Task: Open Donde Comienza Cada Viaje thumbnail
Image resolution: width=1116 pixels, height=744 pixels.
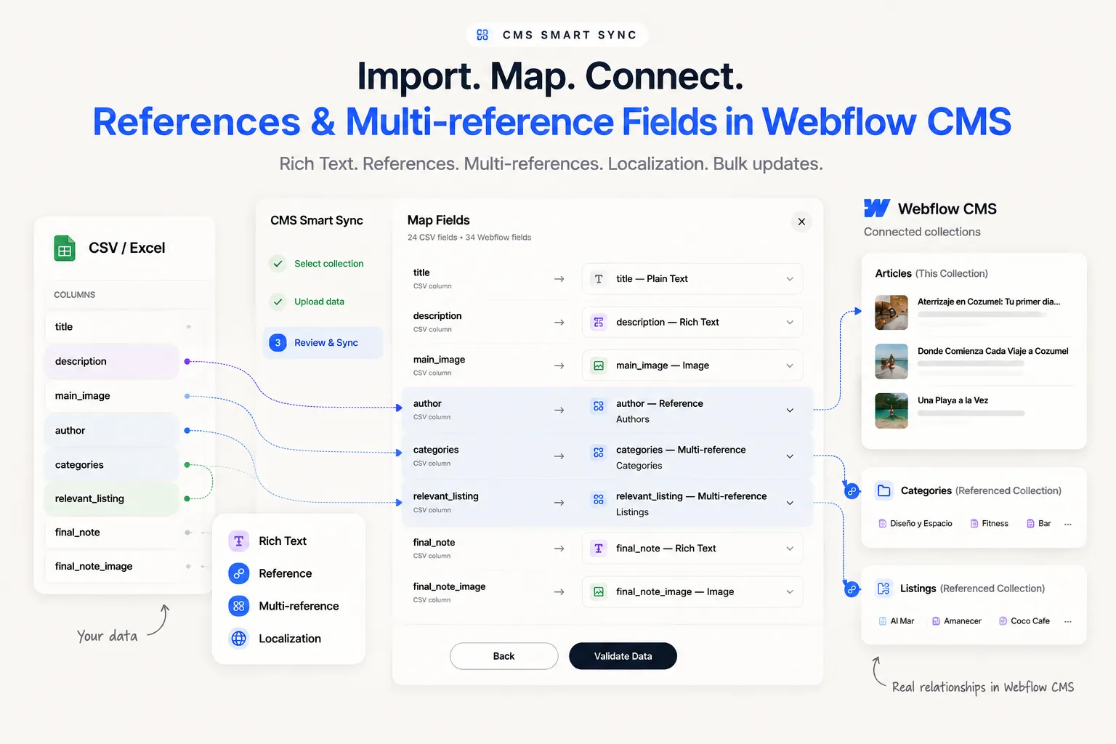Action: [x=891, y=362]
